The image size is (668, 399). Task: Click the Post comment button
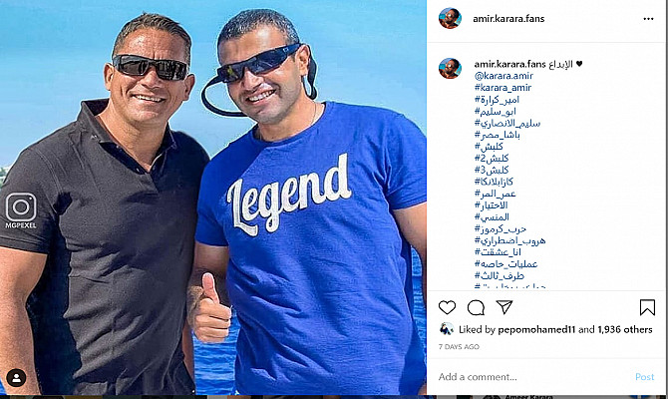pyautogui.click(x=644, y=377)
